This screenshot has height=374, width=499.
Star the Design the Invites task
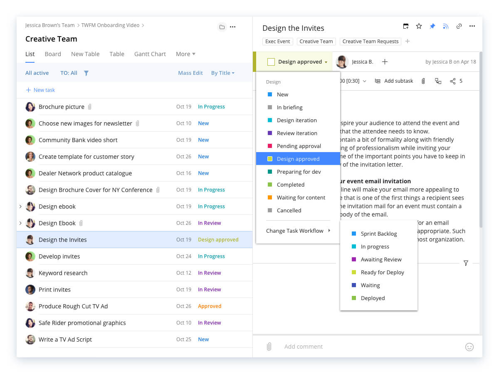pos(419,26)
